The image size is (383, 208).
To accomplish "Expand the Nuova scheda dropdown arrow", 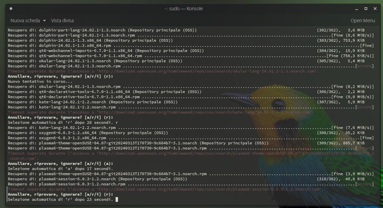I will (44, 21).
